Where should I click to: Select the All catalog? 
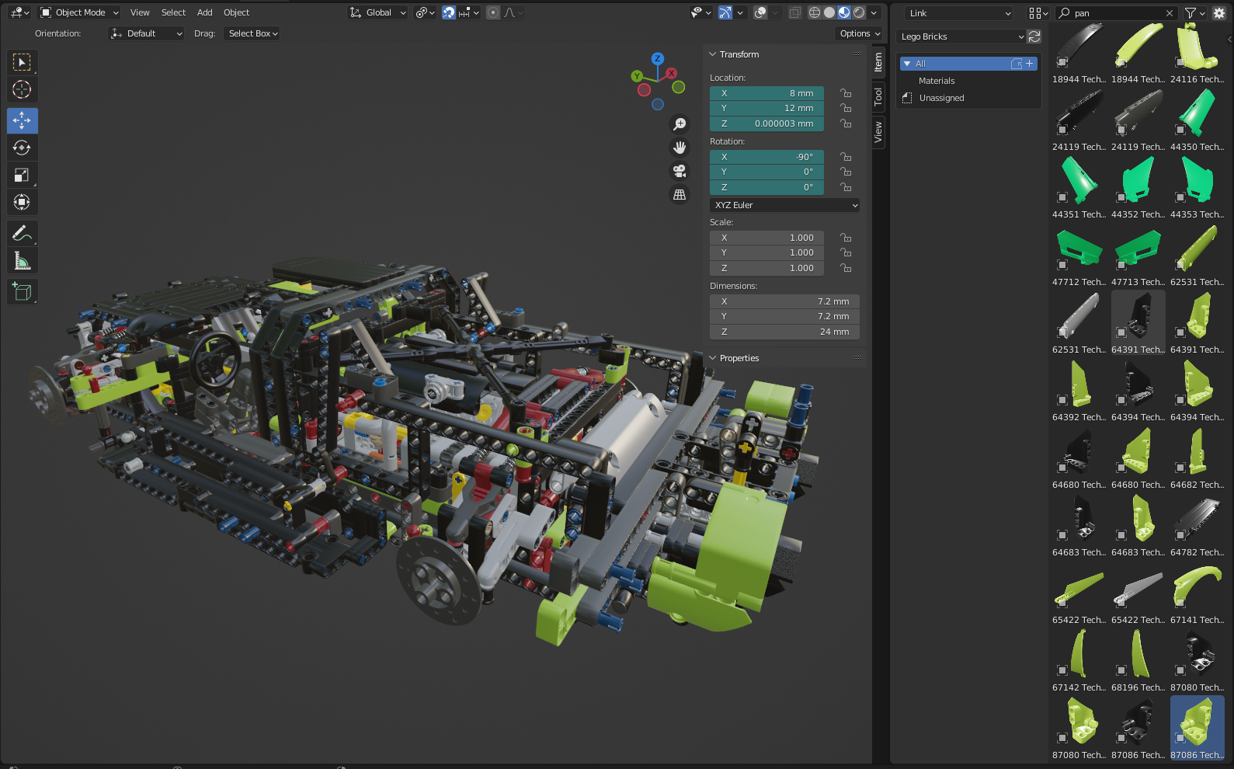click(968, 64)
